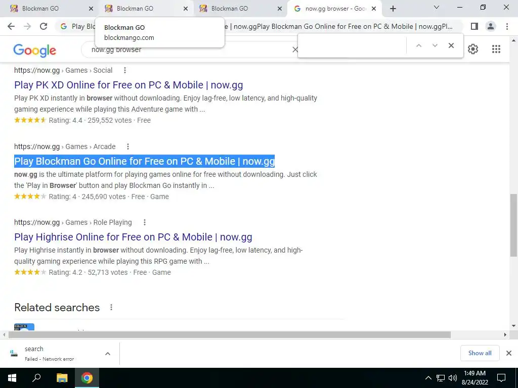This screenshot has height=388, width=518.
Task: Open options for Blockman Go result
Action: point(128,147)
